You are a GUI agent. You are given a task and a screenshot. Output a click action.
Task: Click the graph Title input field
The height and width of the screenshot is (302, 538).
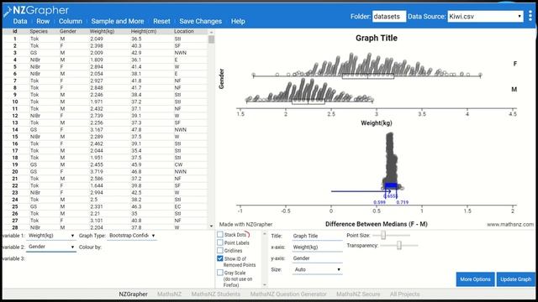[318, 236]
